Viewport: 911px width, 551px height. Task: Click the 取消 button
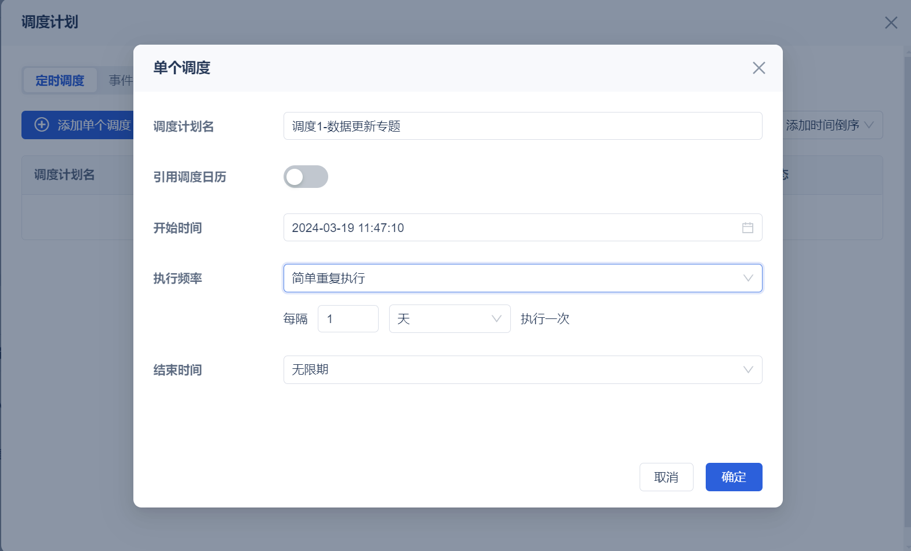pos(666,477)
